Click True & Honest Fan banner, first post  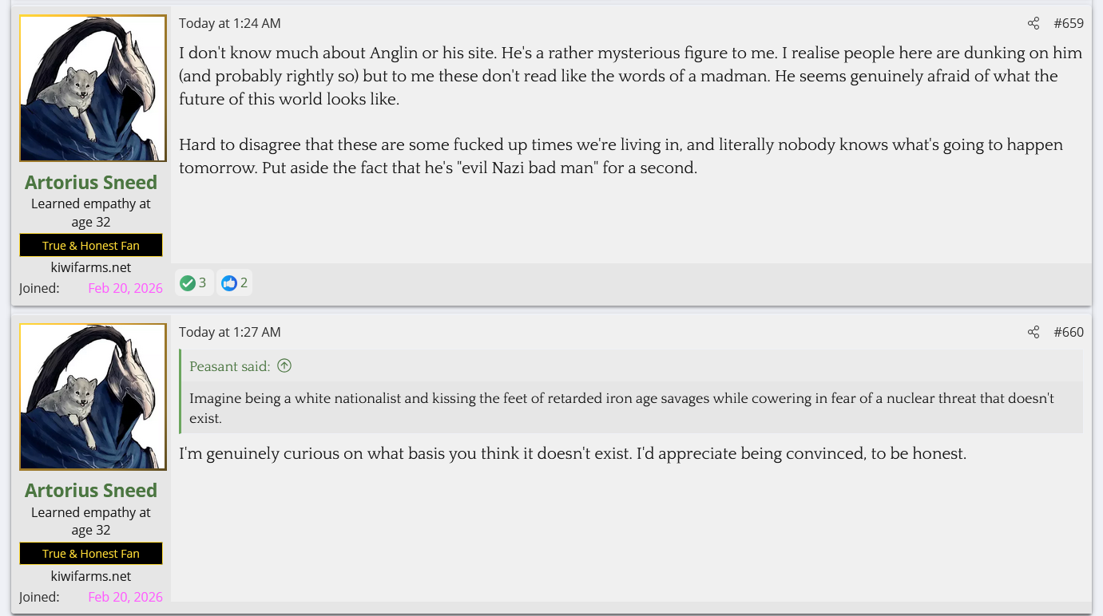click(x=91, y=245)
